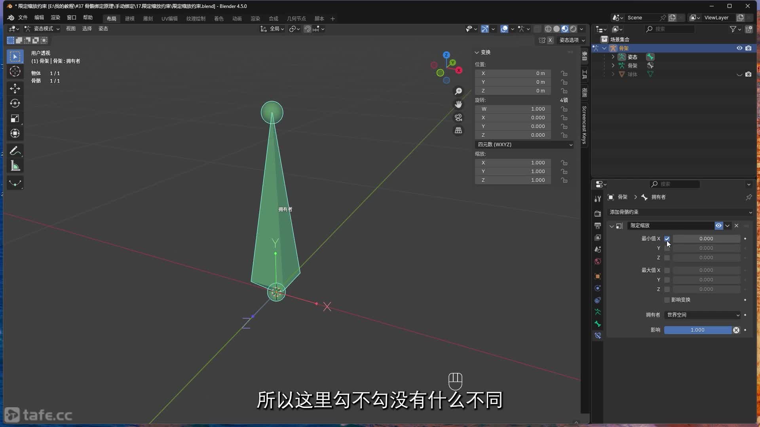Select the Annotate tool
The image size is (760, 427).
[x=15, y=151]
